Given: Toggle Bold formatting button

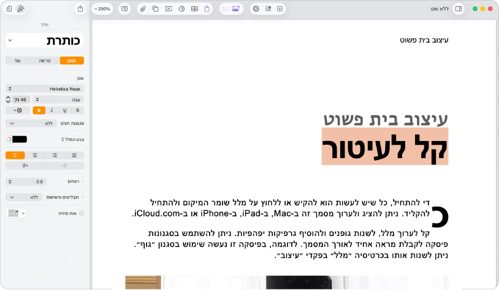Looking at the screenshot, I should (x=39, y=110).
